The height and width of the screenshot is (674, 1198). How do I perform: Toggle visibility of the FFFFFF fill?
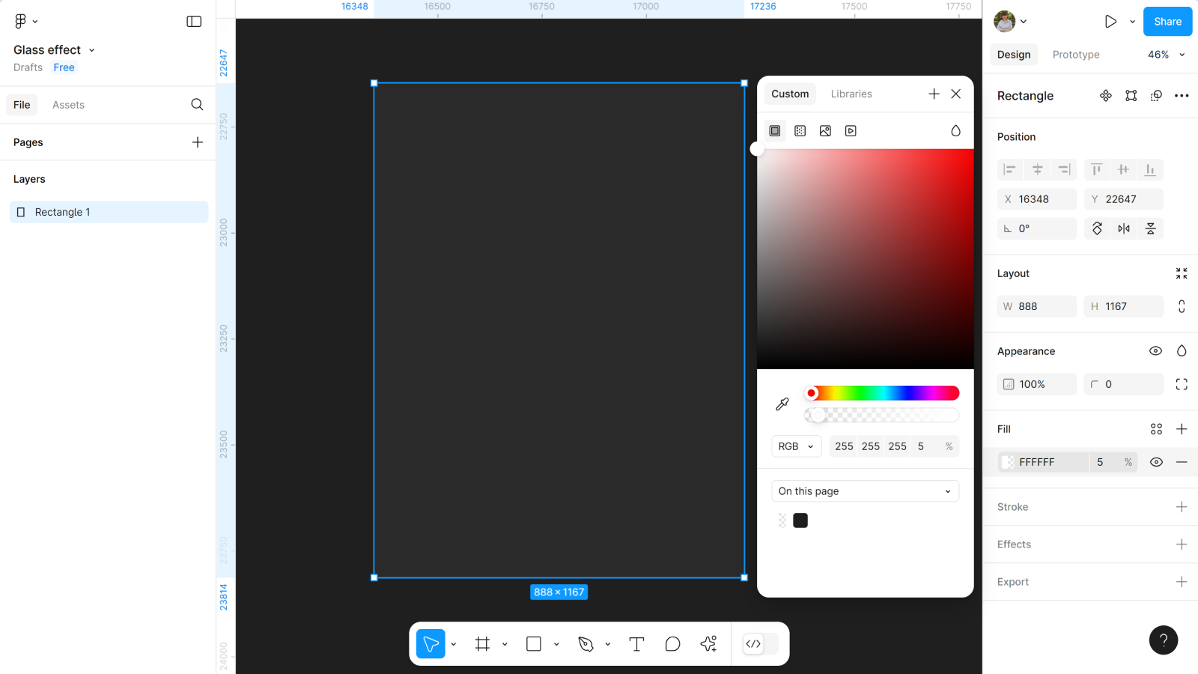1156,462
